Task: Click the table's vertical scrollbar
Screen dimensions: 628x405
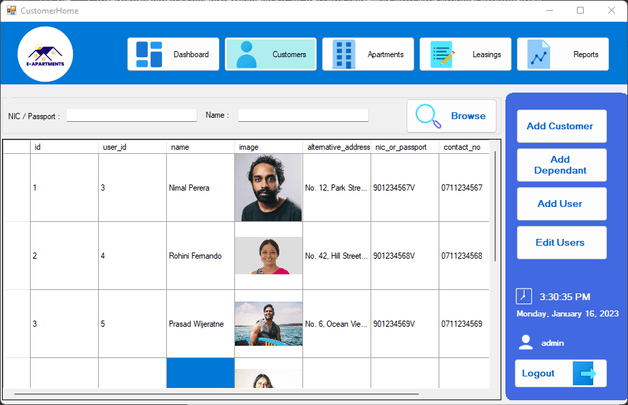Action: [494, 204]
